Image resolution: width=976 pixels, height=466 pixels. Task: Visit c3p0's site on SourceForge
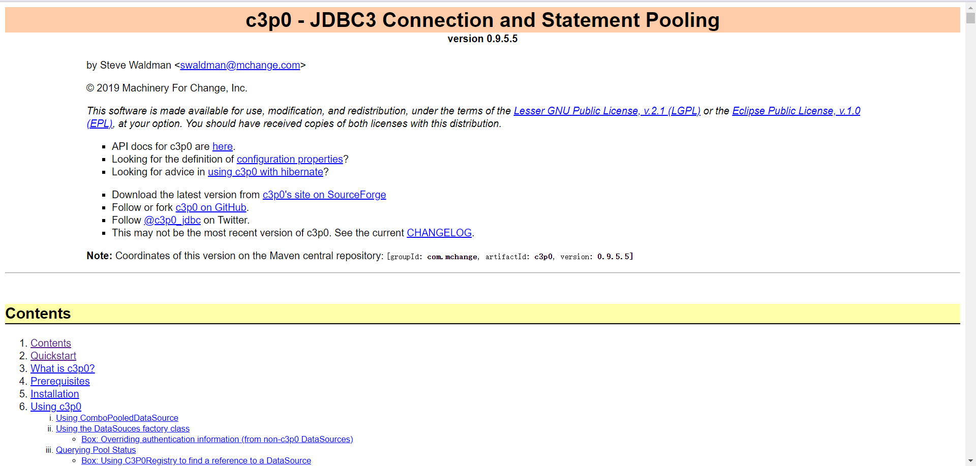pyautogui.click(x=324, y=195)
